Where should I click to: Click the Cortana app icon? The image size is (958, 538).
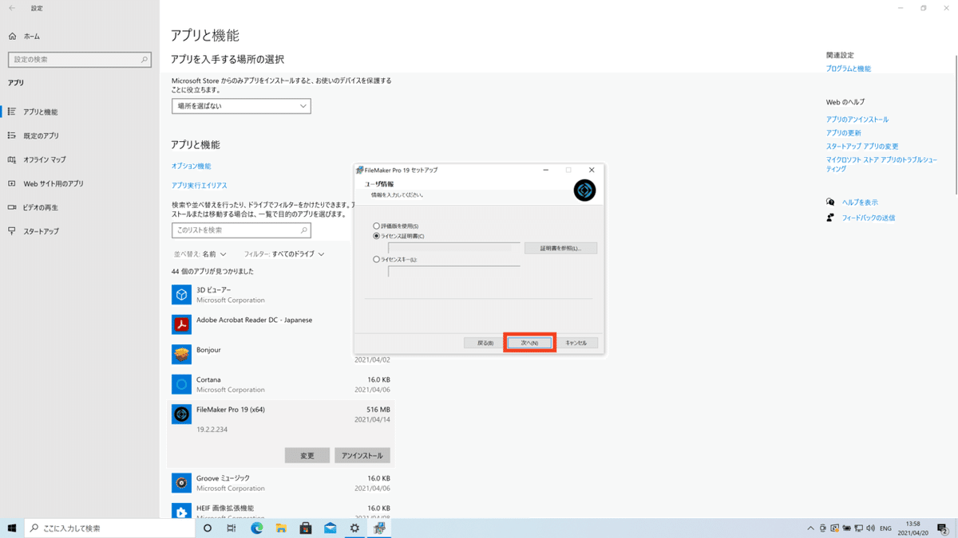click(181, 384)
